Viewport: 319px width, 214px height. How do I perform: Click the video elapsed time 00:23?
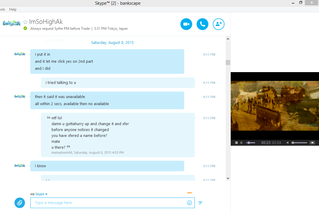pos(266,143)
